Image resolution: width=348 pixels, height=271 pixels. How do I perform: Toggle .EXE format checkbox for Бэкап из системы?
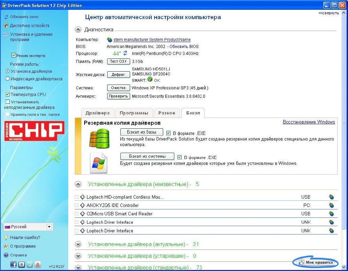(180, 157)
